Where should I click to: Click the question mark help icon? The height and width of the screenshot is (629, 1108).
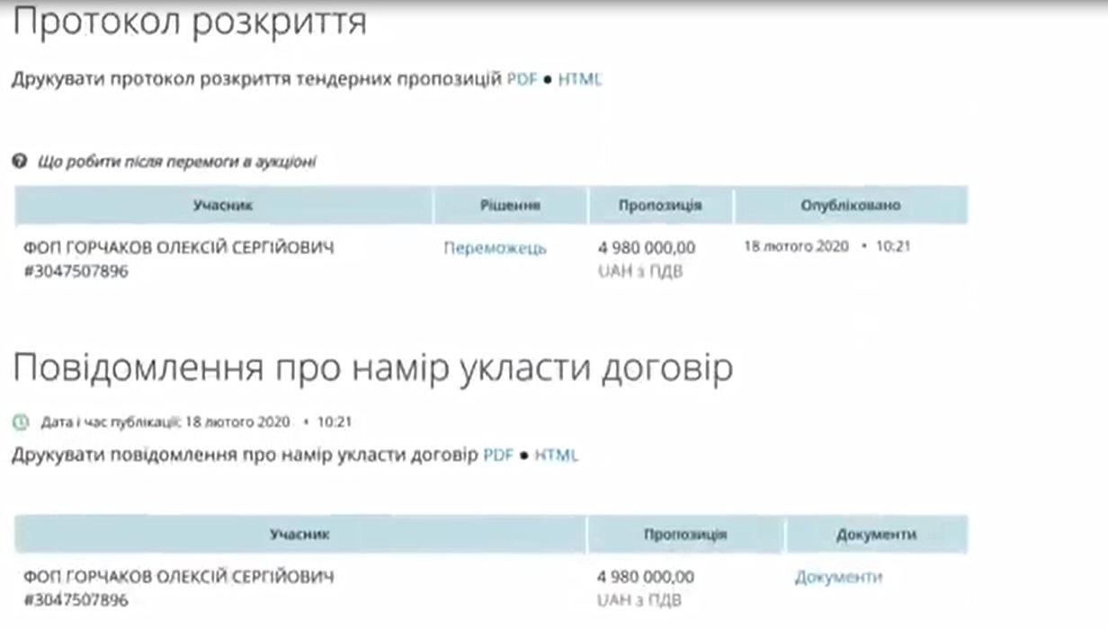[x=20, y=162]
